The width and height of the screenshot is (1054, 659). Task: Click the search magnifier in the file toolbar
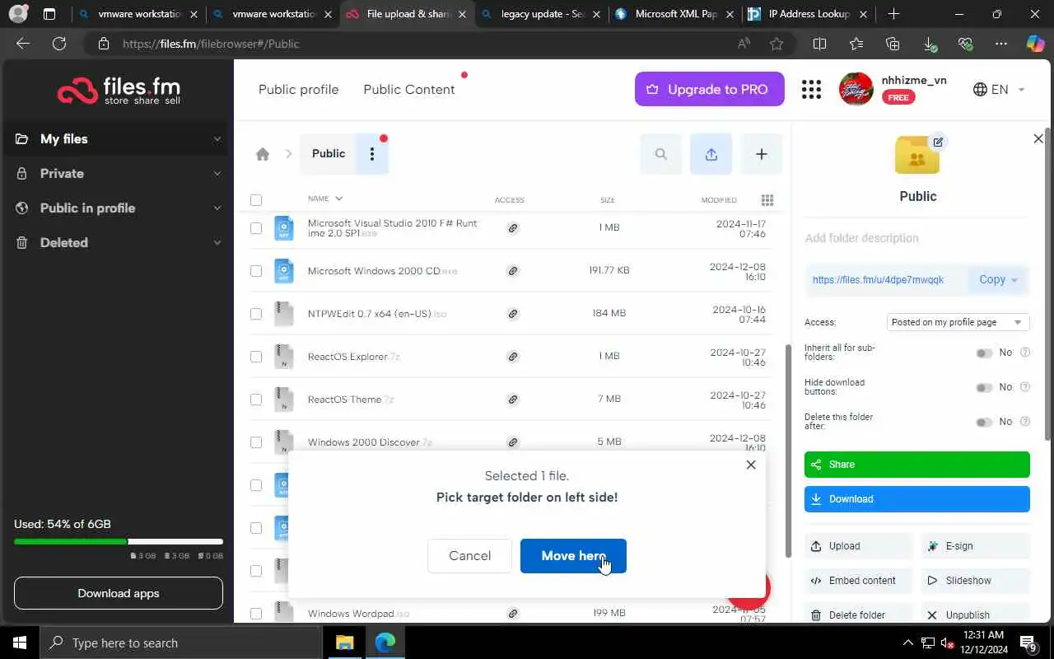(661, 154)
